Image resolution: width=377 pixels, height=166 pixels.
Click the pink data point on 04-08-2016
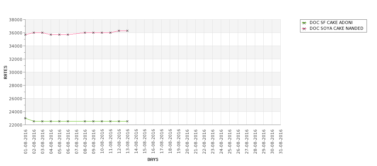(51, 35)
